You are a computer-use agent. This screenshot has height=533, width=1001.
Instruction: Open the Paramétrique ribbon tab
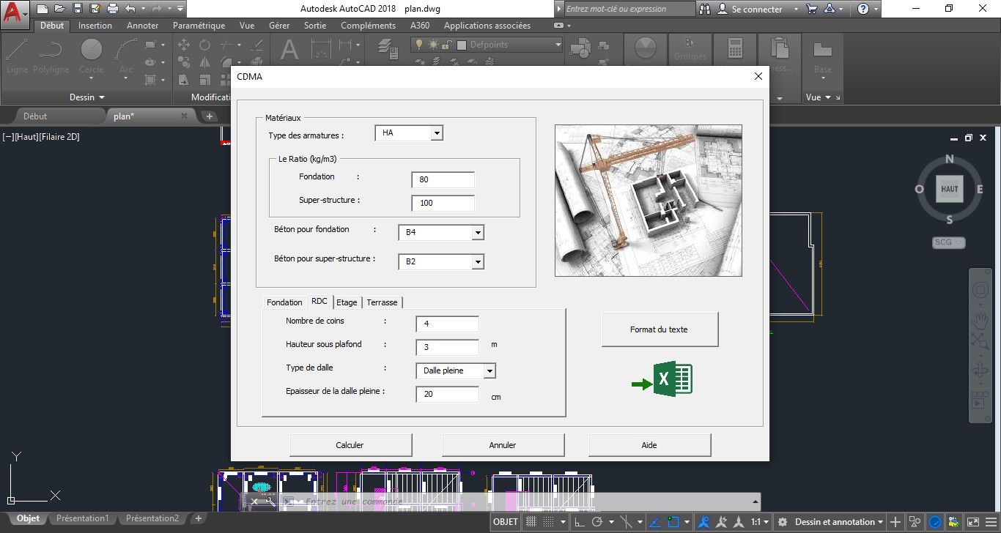(199, 26)
